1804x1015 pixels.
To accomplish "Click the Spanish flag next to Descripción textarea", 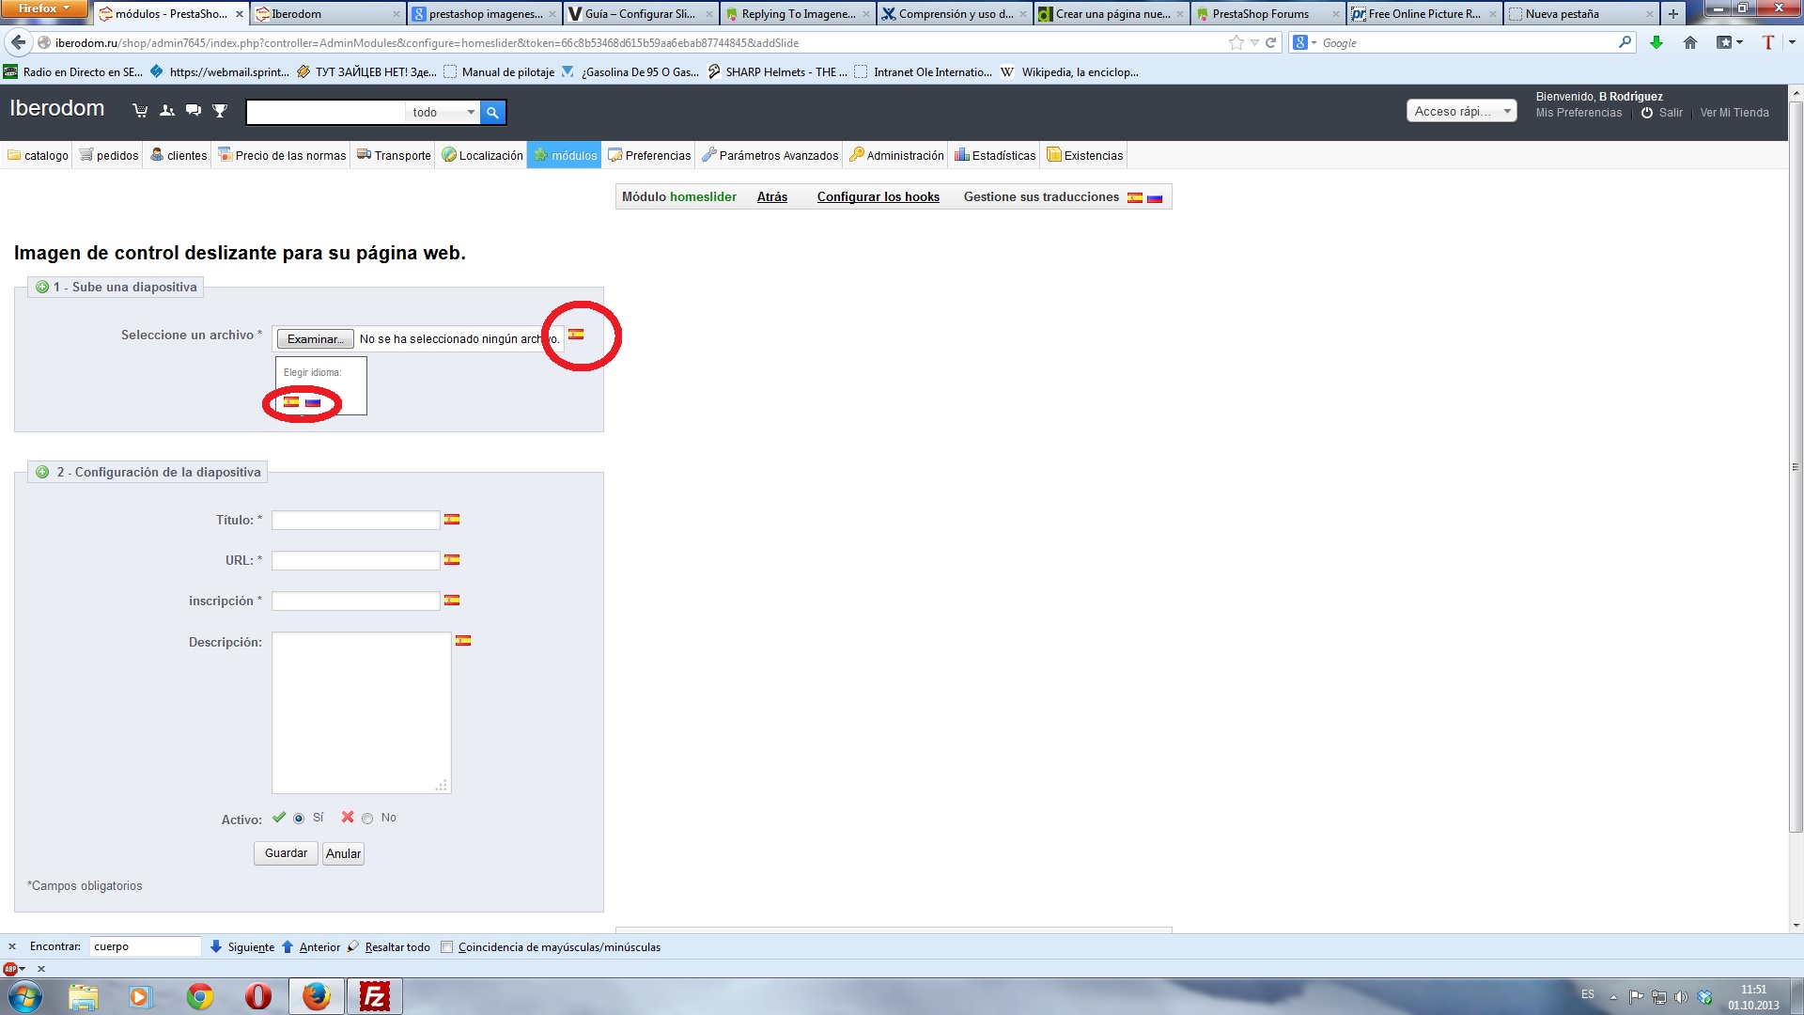I will click(463, 641).
